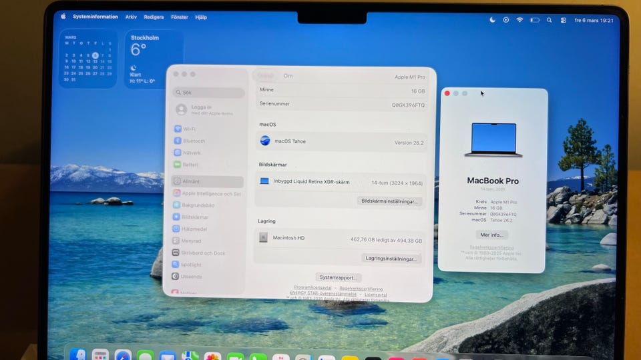Viewport: 641px width, 360px height.
Task: Click the Bildskärmsinställningar button
Action: pos(389,201)
